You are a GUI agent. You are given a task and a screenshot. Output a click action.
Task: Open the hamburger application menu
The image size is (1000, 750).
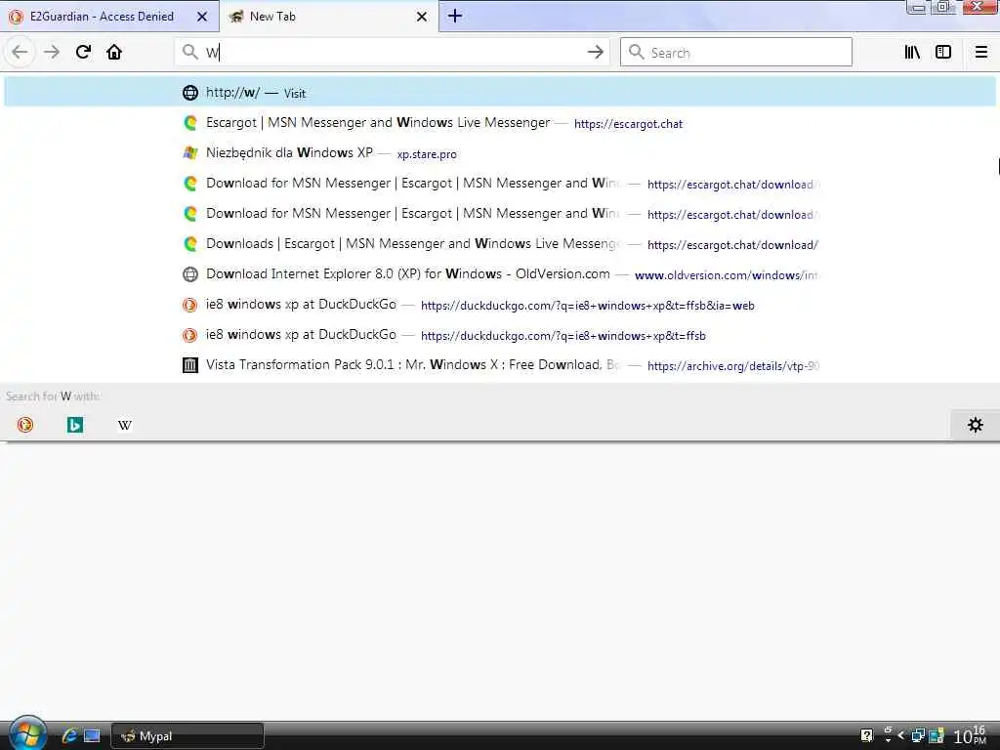click(980, 53)
